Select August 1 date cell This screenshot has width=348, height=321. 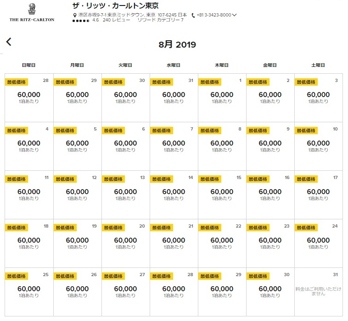(x=222, y=98)
